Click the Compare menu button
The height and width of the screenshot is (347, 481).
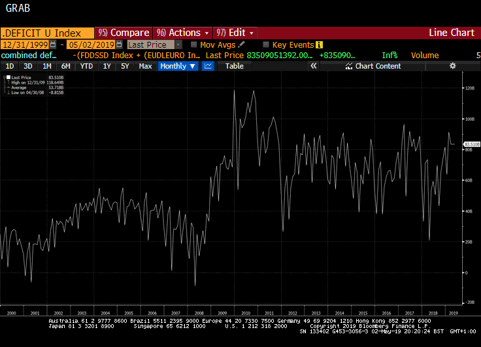pyautogui.click(x=124, y=33)
